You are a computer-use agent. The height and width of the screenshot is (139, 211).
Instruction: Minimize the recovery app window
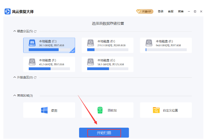click(189, 11)
